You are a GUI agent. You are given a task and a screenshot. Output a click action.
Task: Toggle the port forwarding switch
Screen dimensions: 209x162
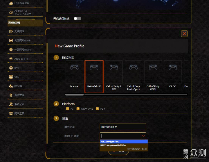coord(78,19)
